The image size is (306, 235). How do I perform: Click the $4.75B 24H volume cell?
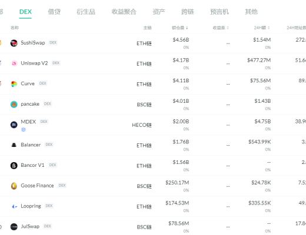pos(262,122)
